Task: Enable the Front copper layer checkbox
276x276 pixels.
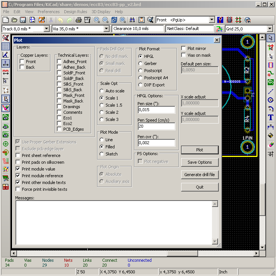Action: 22,62
